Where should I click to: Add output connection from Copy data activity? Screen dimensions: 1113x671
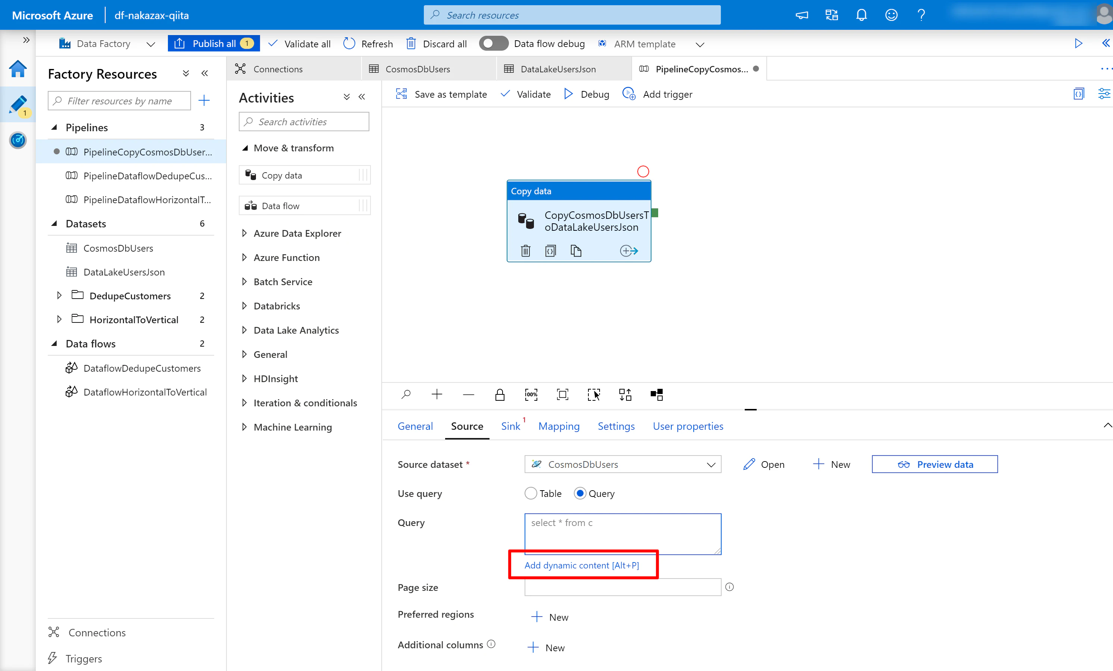[629, 251]
